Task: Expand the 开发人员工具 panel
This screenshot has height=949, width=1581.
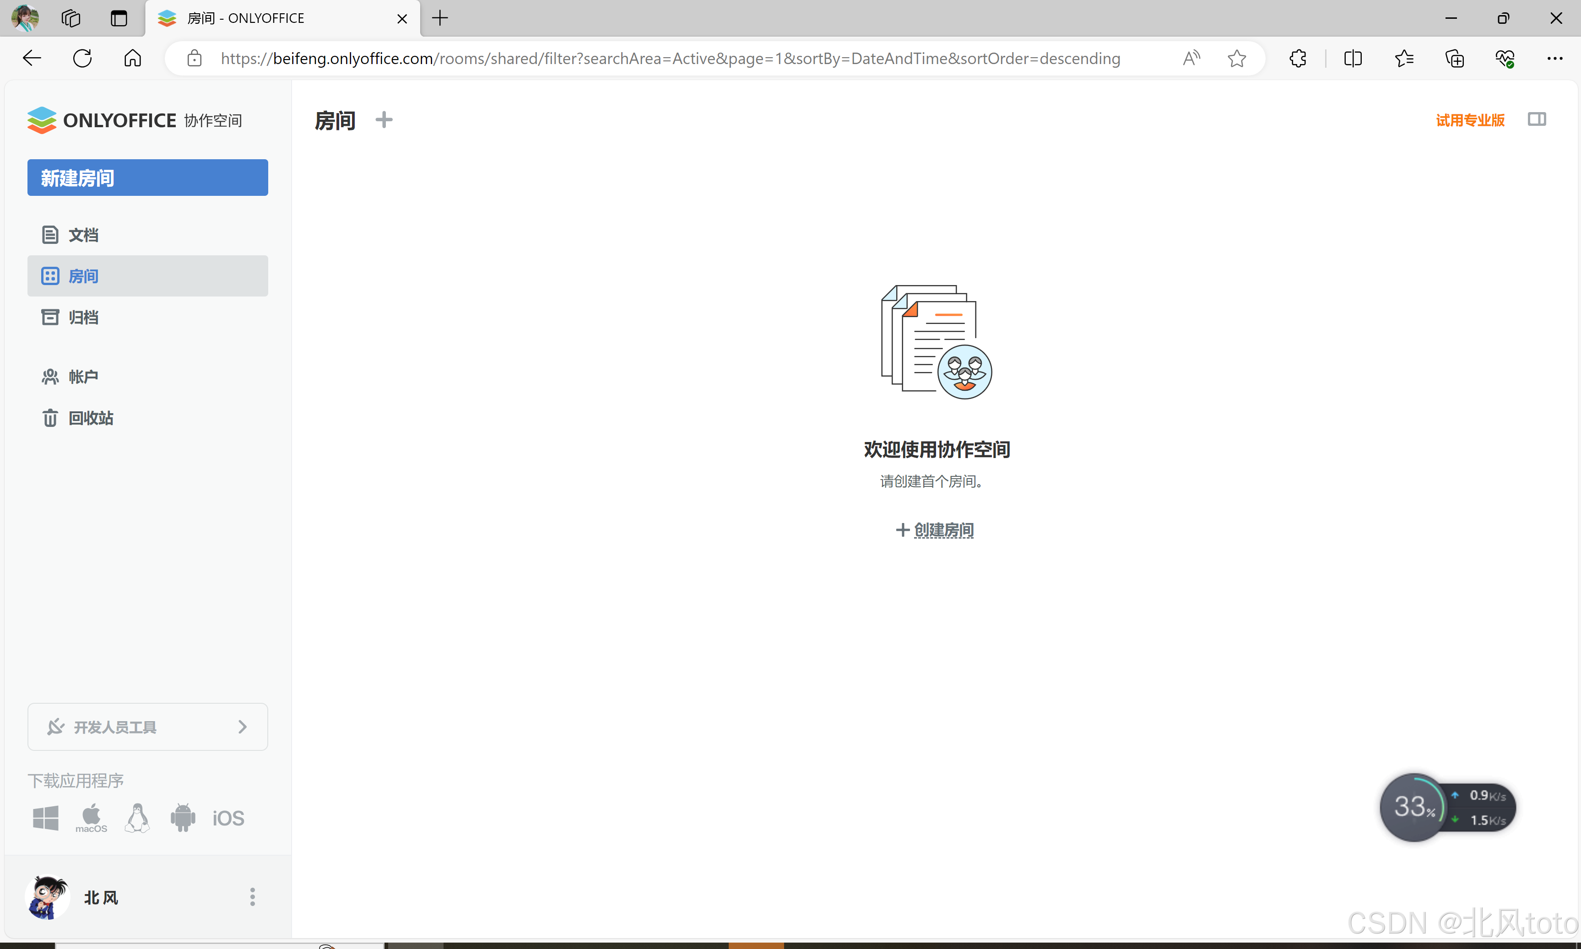Action: (x=147, y=727)
